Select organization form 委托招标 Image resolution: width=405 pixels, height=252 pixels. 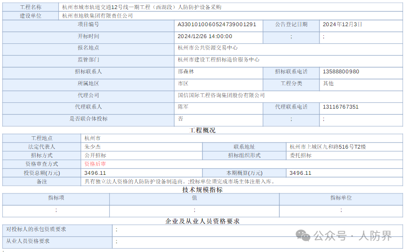(300, 156)
